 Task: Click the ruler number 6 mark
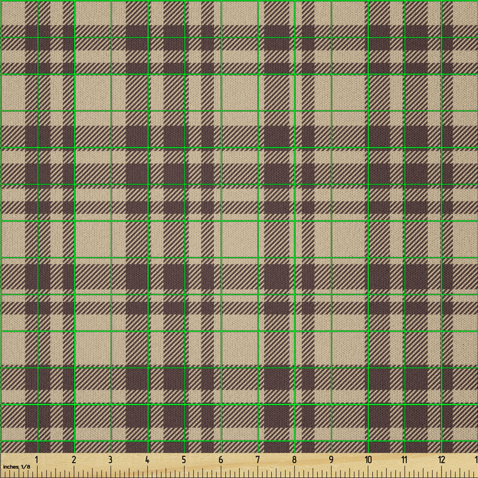tap(220, 459)
